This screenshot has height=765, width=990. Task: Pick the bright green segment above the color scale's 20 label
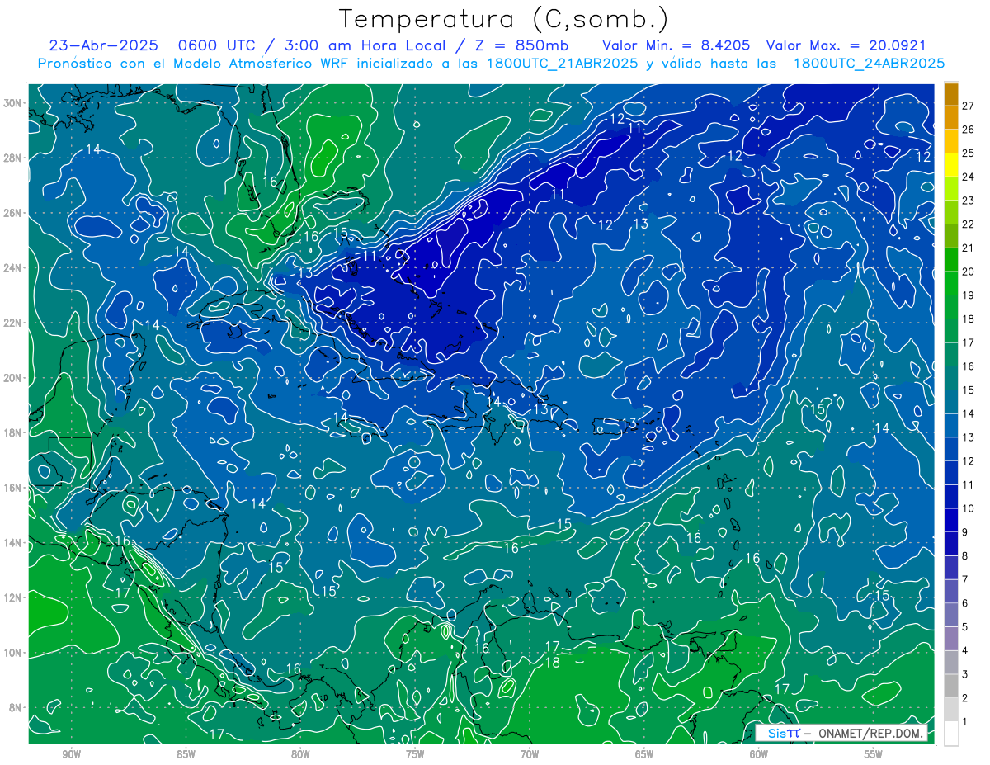tap(951, 260)
